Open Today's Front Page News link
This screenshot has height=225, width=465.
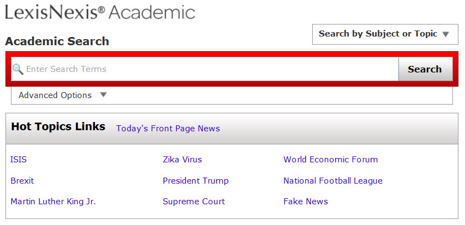point(168,129)
